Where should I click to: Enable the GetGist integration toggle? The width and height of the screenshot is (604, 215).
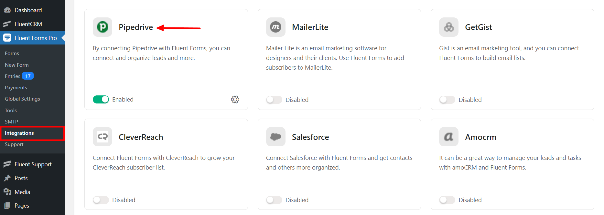click(x=447, y=100)
